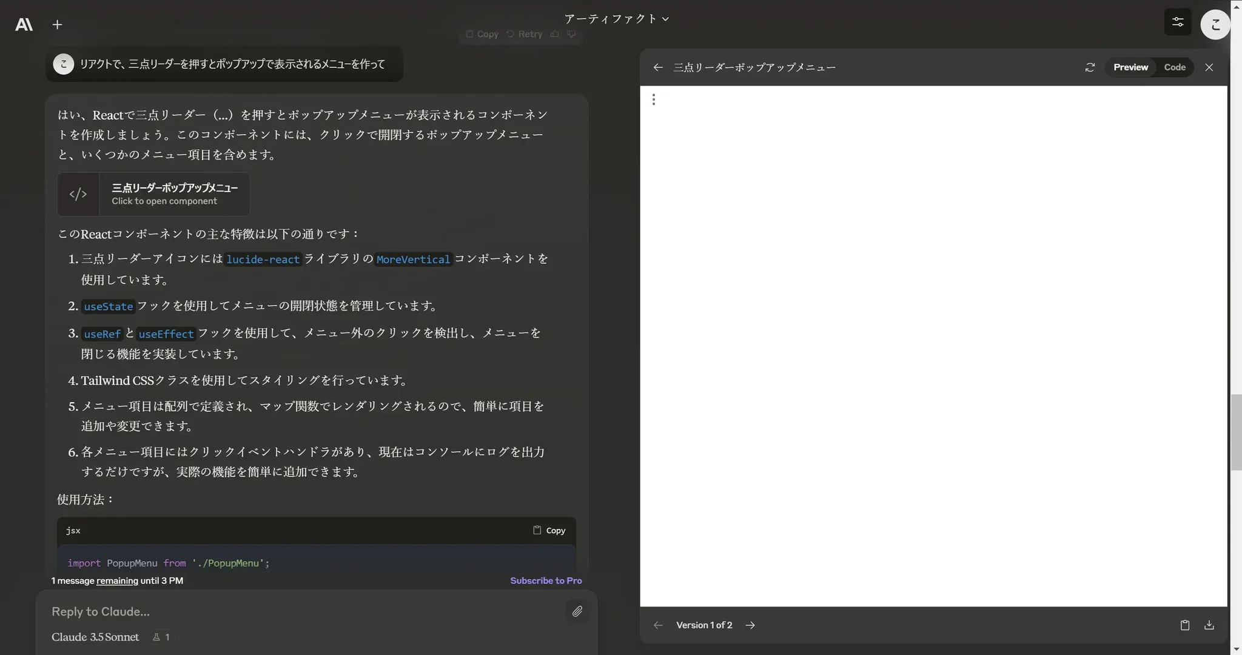
Task: Click the three-dot menu in preview
Action: click(x=653, y=99)
